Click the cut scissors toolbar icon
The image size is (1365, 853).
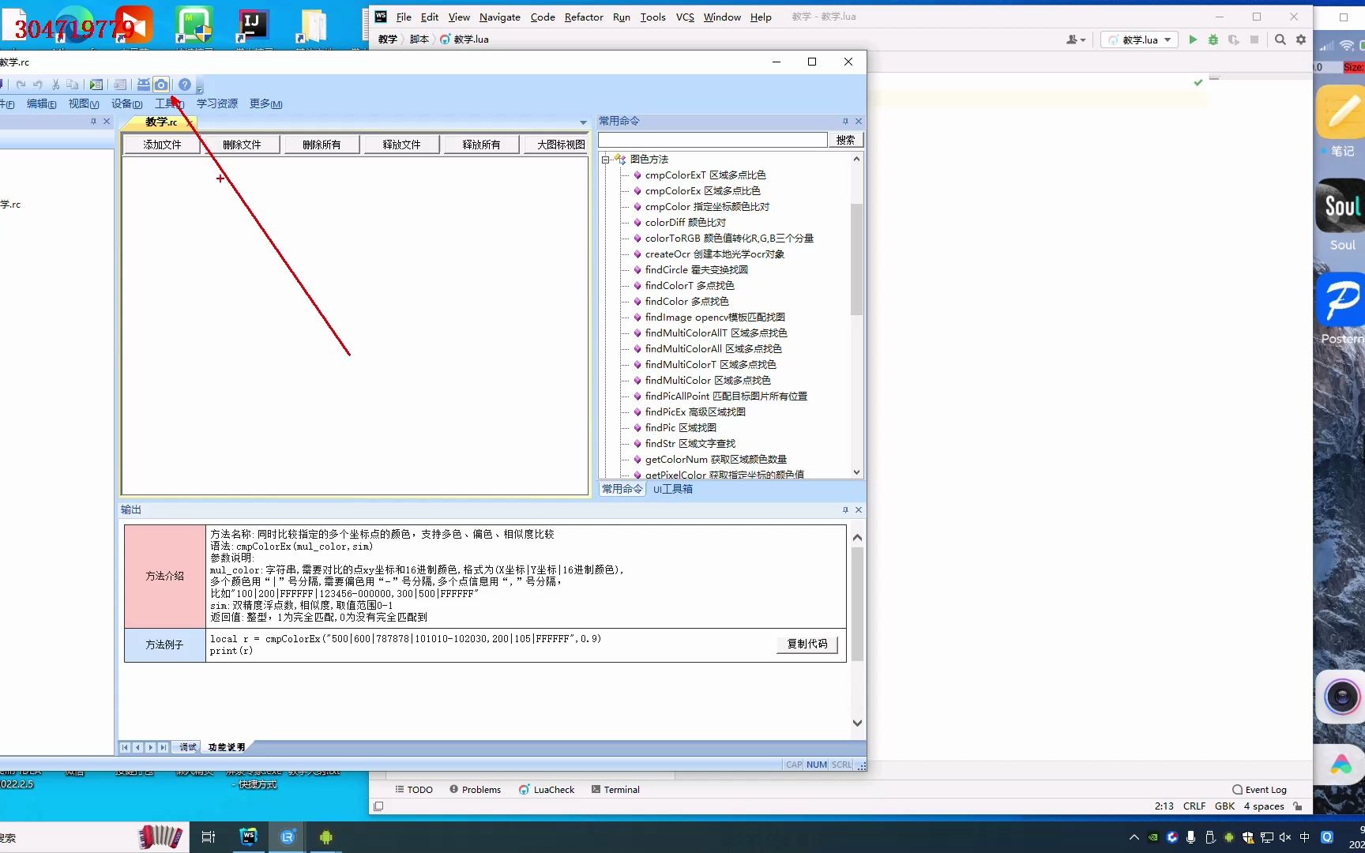pos(56,85)
